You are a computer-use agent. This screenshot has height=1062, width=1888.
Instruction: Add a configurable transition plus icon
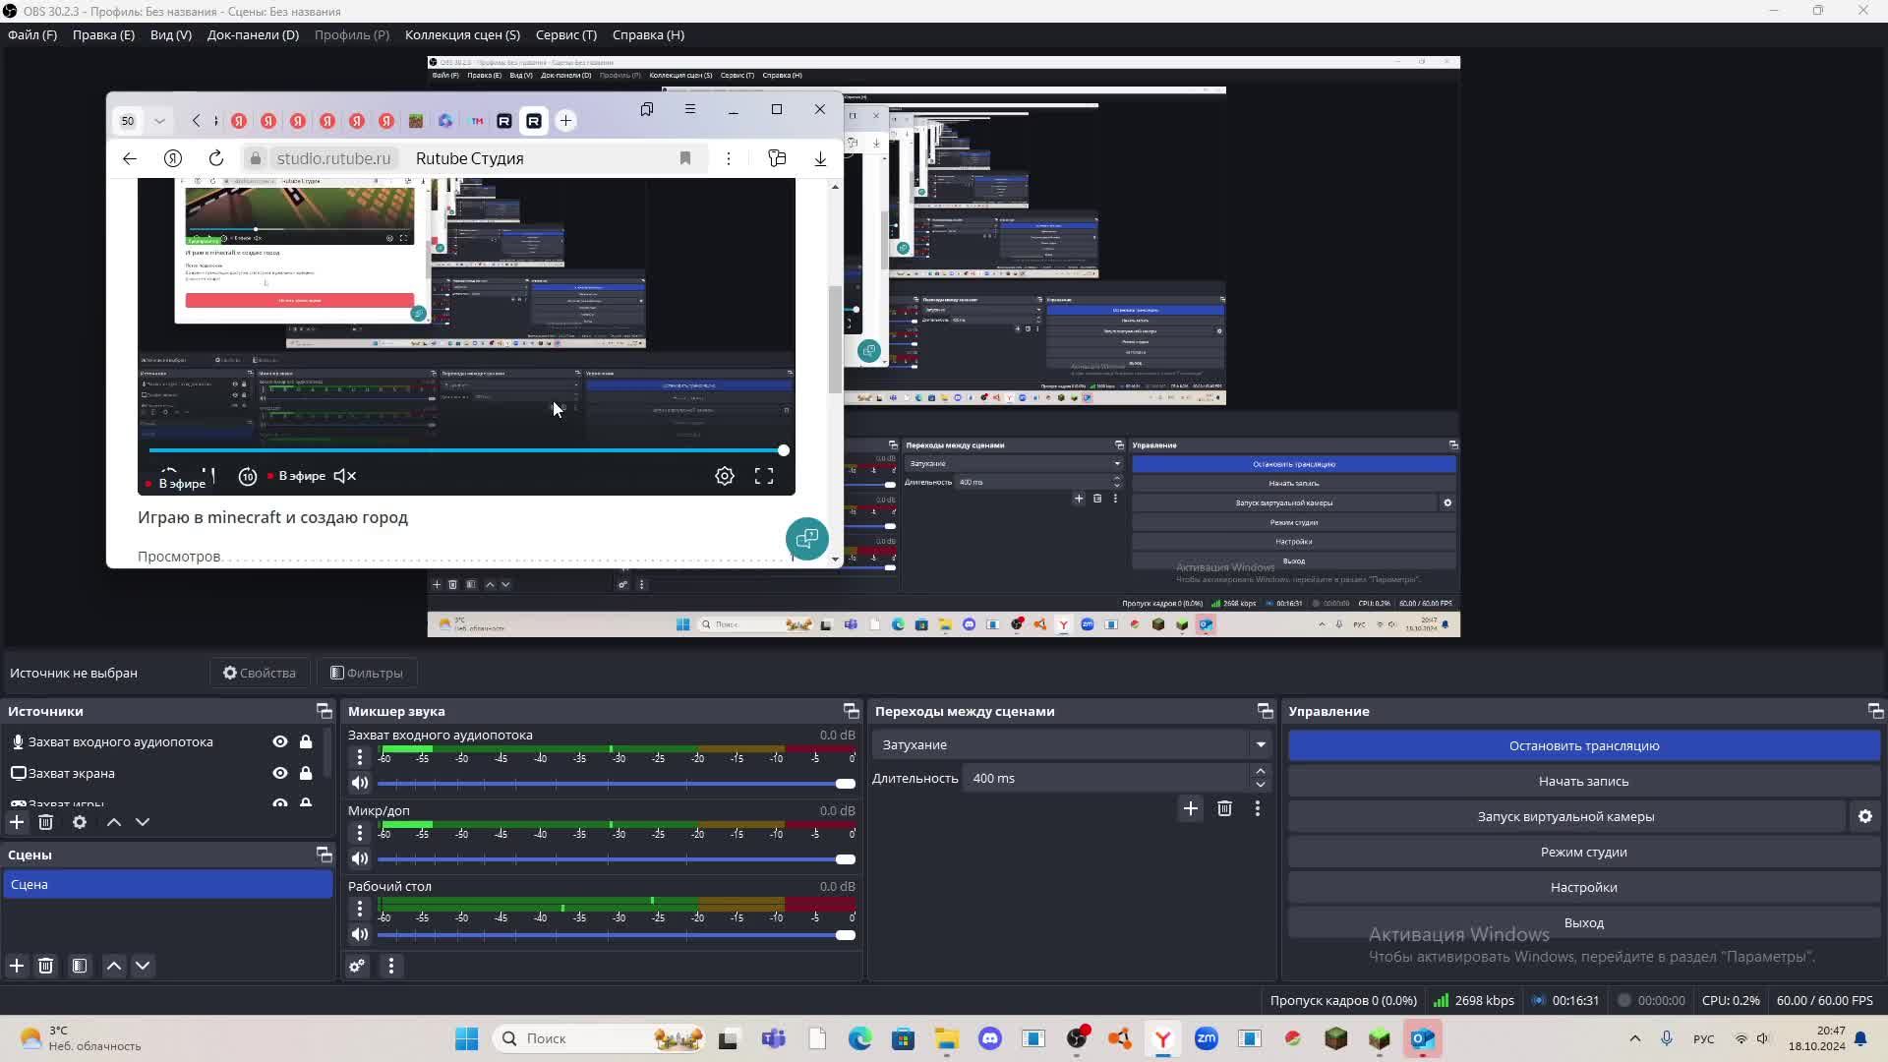(x=1190, y=808)
